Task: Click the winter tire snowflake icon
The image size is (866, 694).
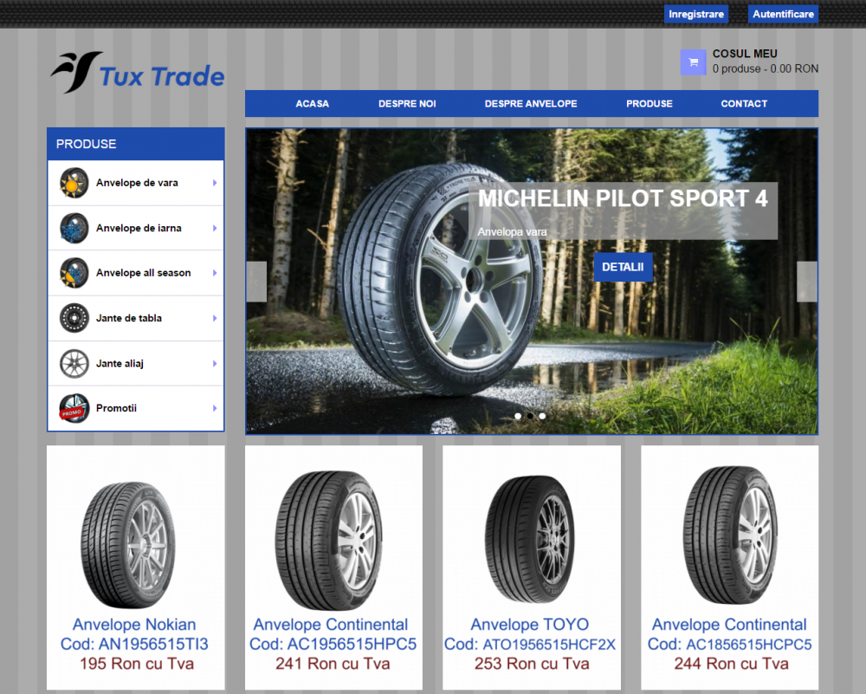Action: (74, 228)
